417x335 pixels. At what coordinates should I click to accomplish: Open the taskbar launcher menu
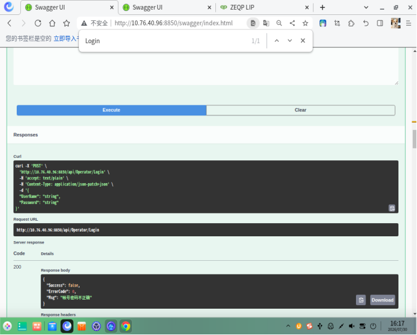[7, 326]
